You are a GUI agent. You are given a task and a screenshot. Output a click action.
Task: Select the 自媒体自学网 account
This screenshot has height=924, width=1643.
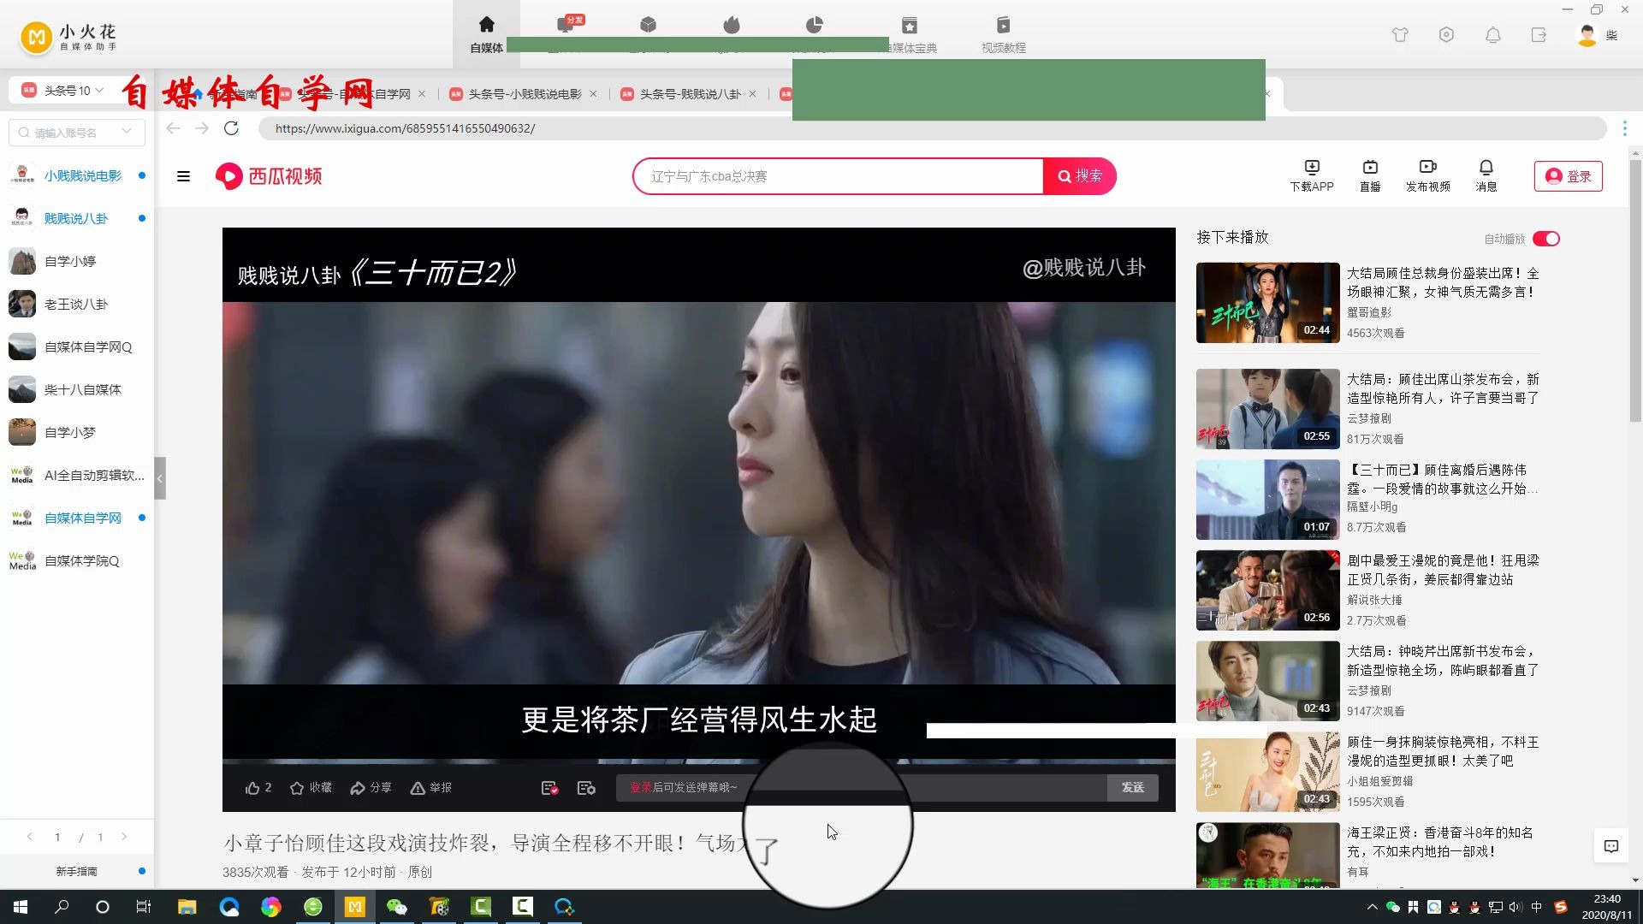tap(77, 518)
